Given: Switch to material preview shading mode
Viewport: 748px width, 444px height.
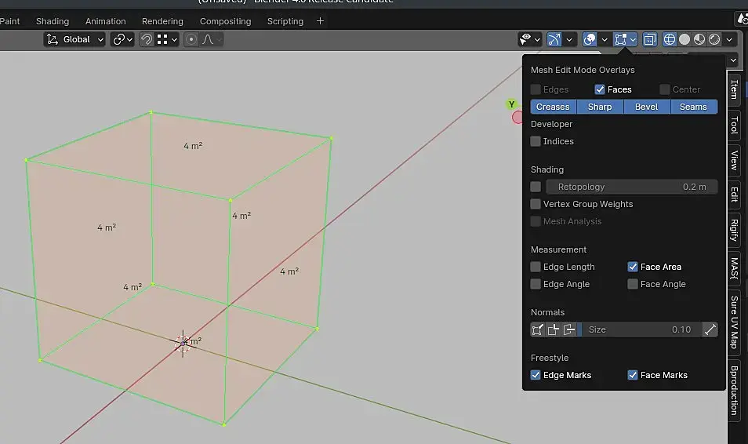Looking at the screenshot, I should pos(699,39).
